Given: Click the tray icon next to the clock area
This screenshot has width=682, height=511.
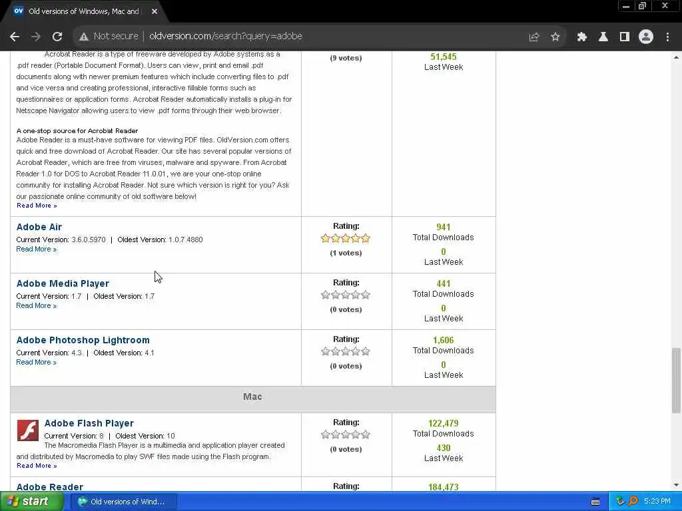Looking at the screenshot, I should [620, 502].
